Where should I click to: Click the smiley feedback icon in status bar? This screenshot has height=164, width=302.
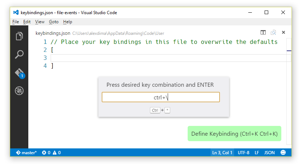pos(283,153)
